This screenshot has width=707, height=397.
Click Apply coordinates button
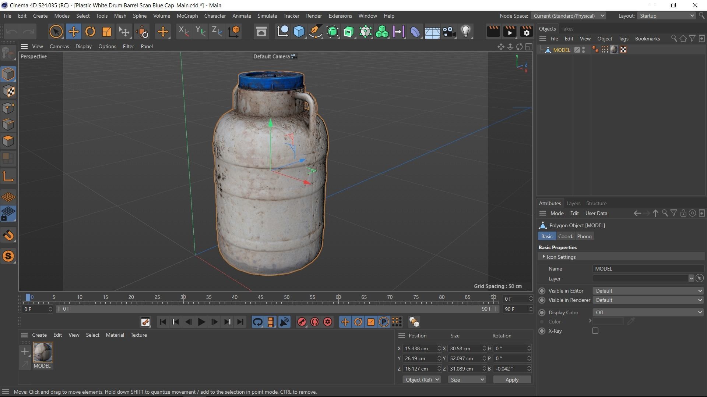point(512,380)
